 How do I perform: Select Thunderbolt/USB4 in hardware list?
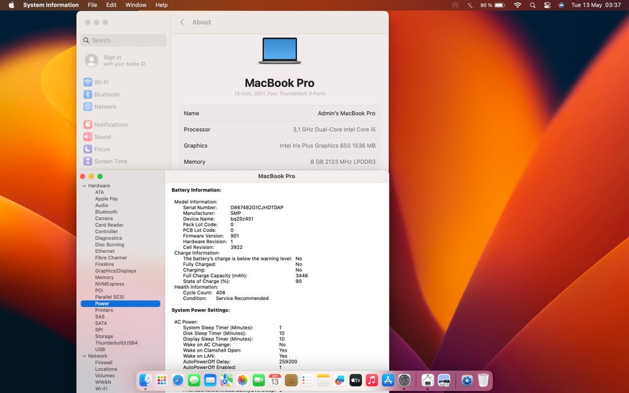pyautogui.click(x=117, y=343)
